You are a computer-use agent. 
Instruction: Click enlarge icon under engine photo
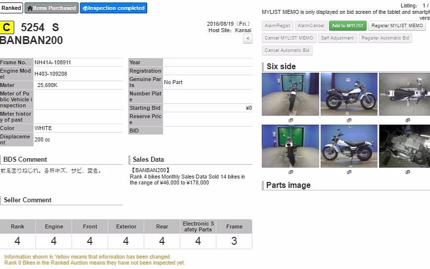coord(408,172)
